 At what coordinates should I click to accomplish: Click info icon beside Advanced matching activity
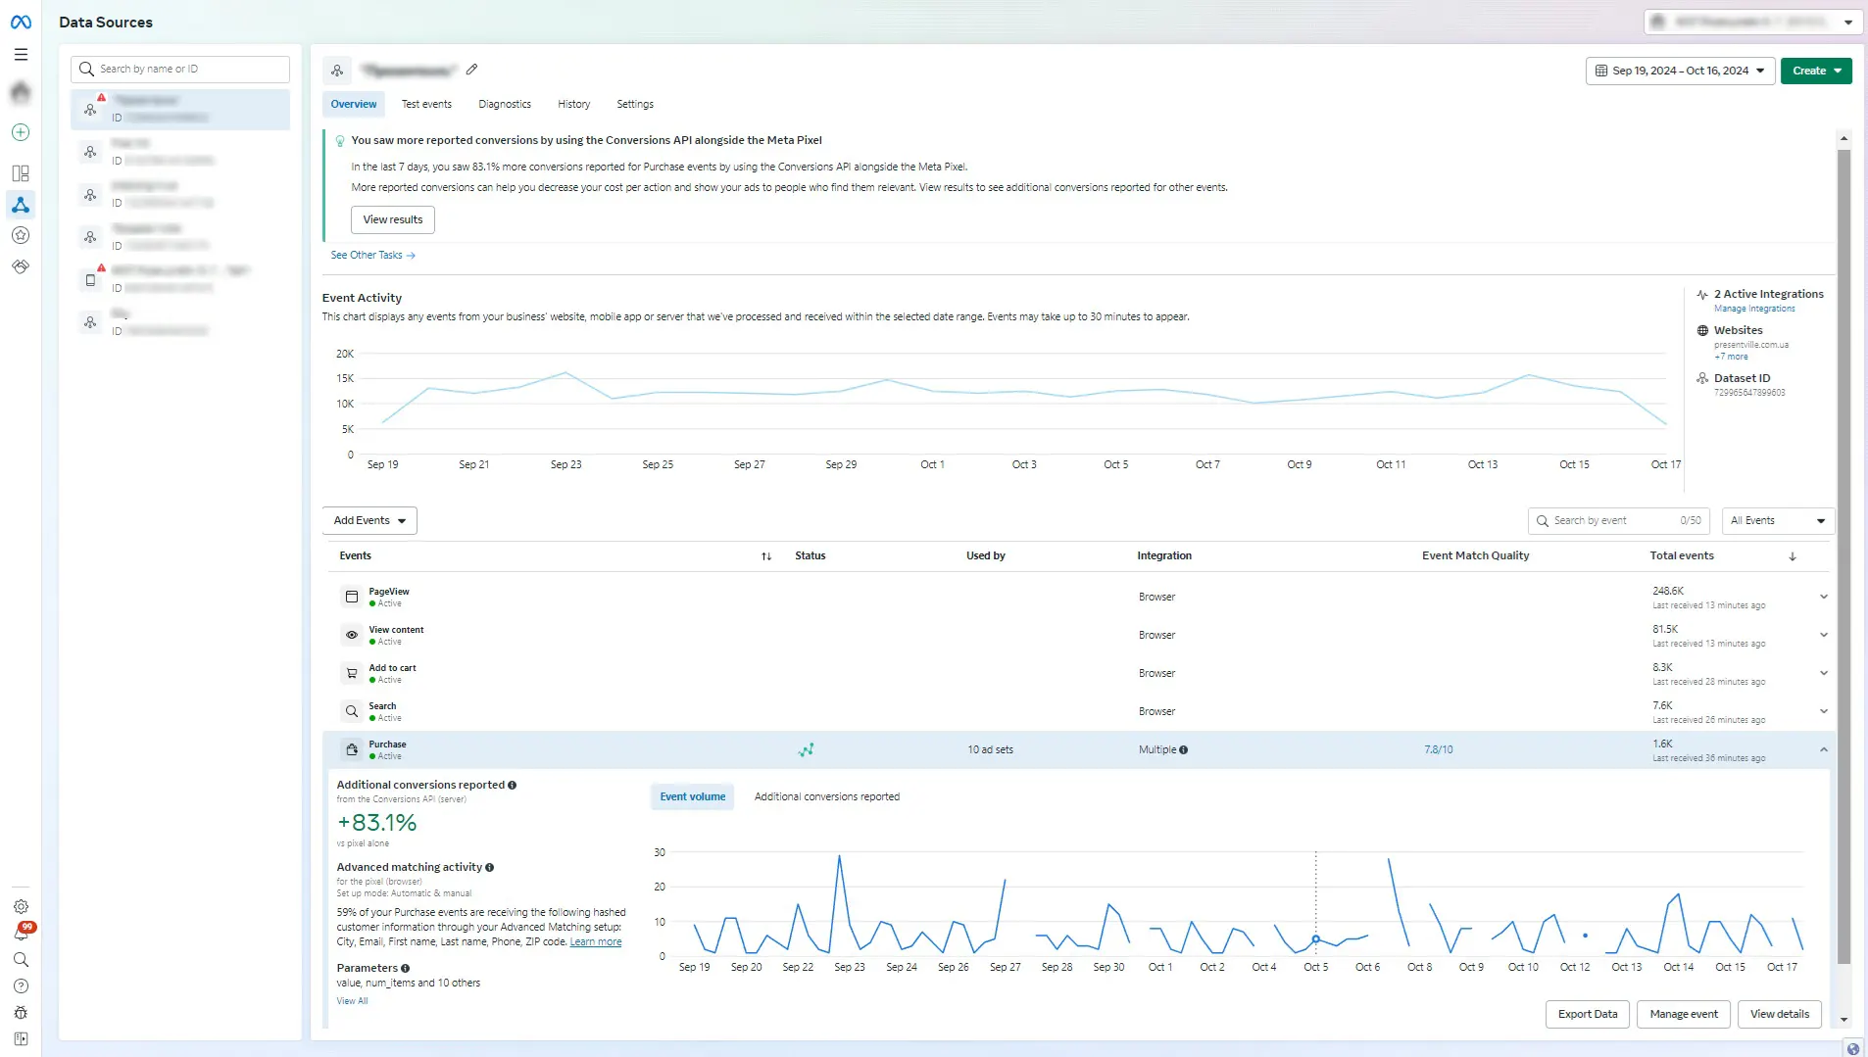coord(489,868)
